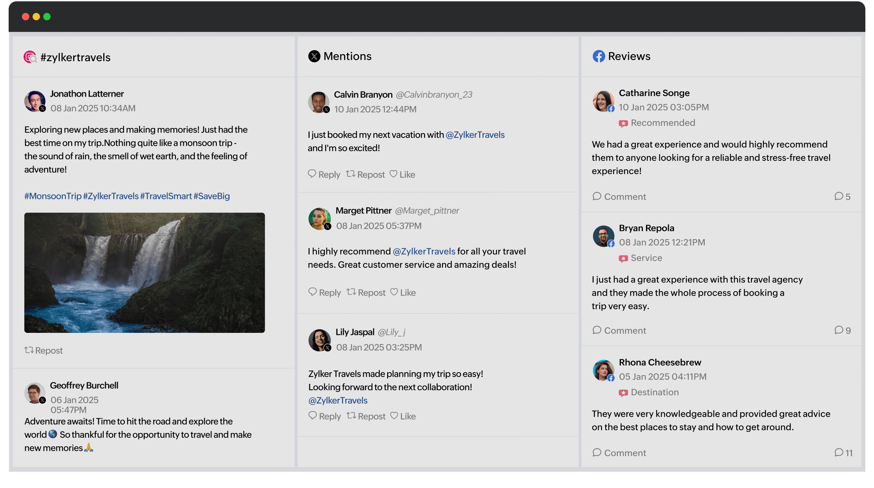Click the Repost icon under Lily Jaspal's tweet
Image resolution: width=874 pixels, height=488 pixels.
[x=352, y=416]
